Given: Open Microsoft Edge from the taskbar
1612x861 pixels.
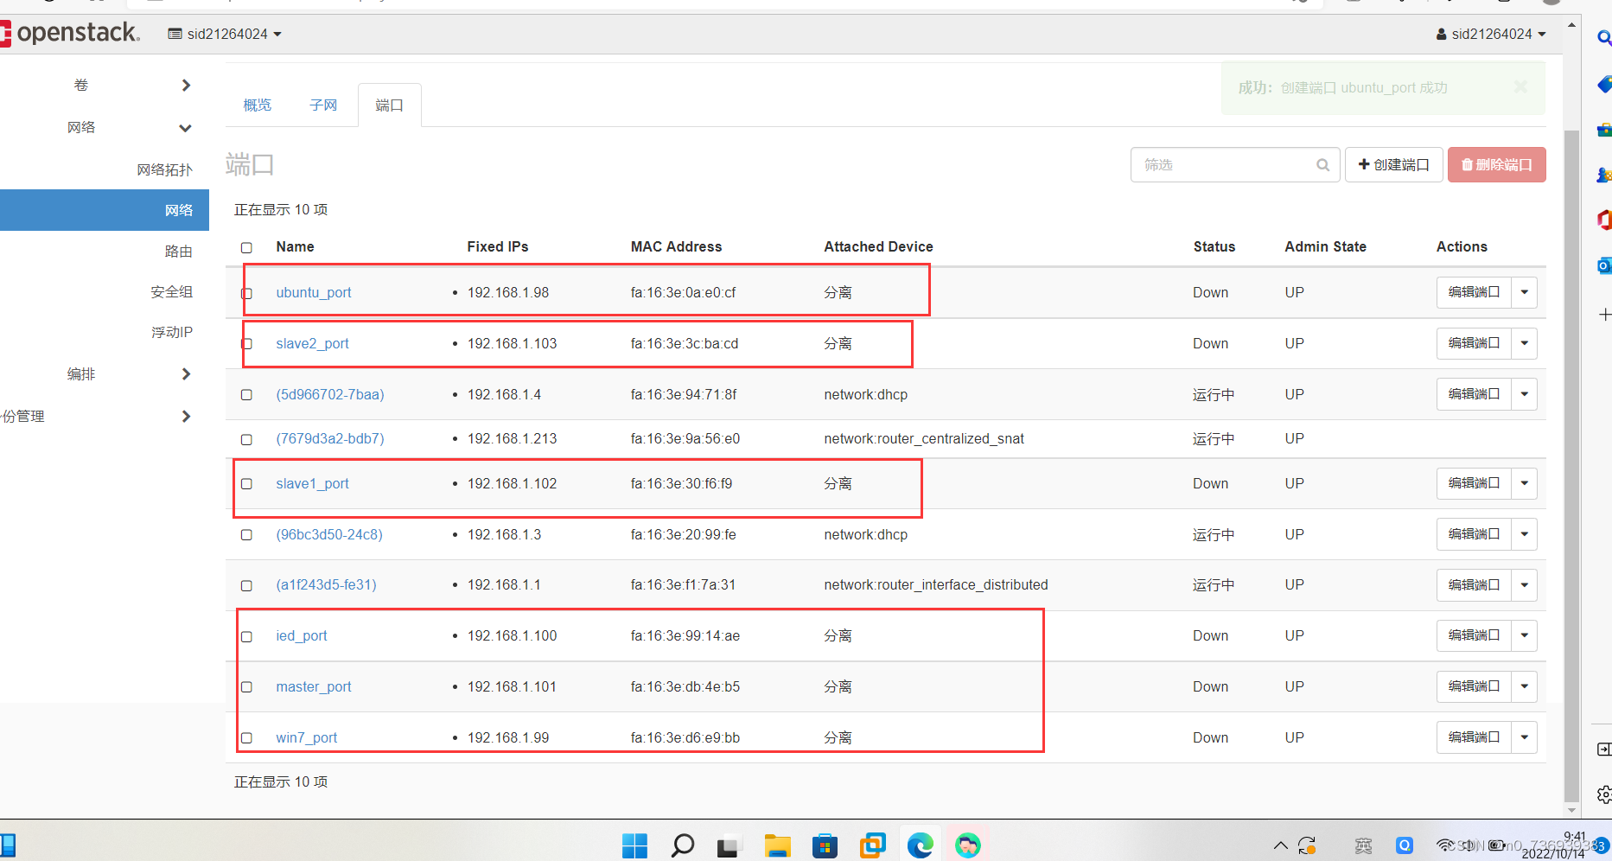Looking at the screenshot, I should pos(920,845).
